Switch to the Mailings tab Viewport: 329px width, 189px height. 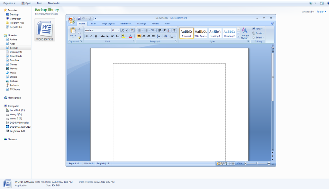click(142, 24)
